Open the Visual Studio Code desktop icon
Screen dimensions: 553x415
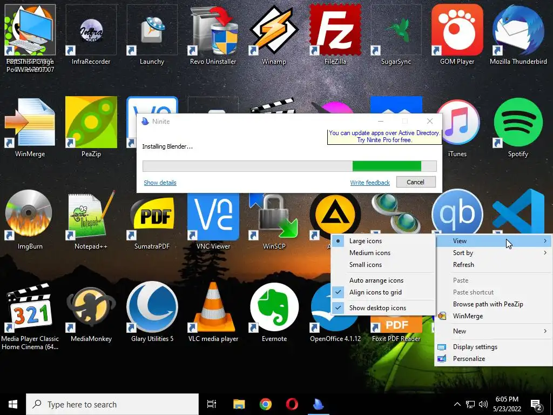point(518,213)
